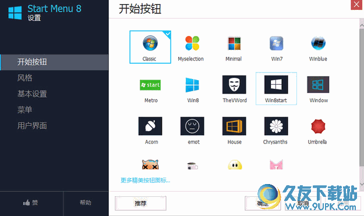Pick the orange cat face icon

pyautogui.click(x=150, y=164)
